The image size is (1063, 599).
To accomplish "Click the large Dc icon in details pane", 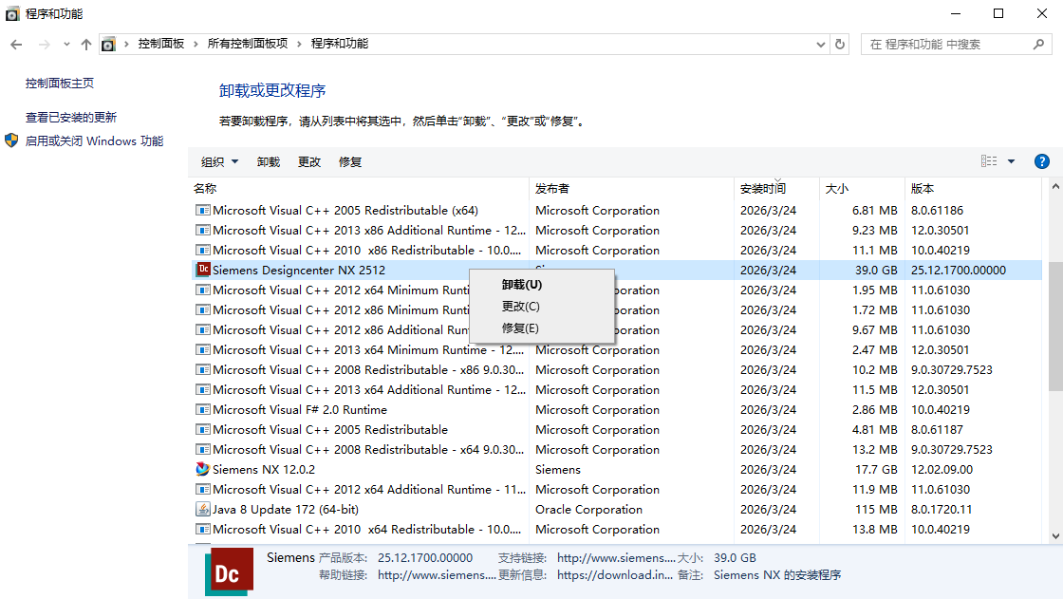I will coord(229,571).
